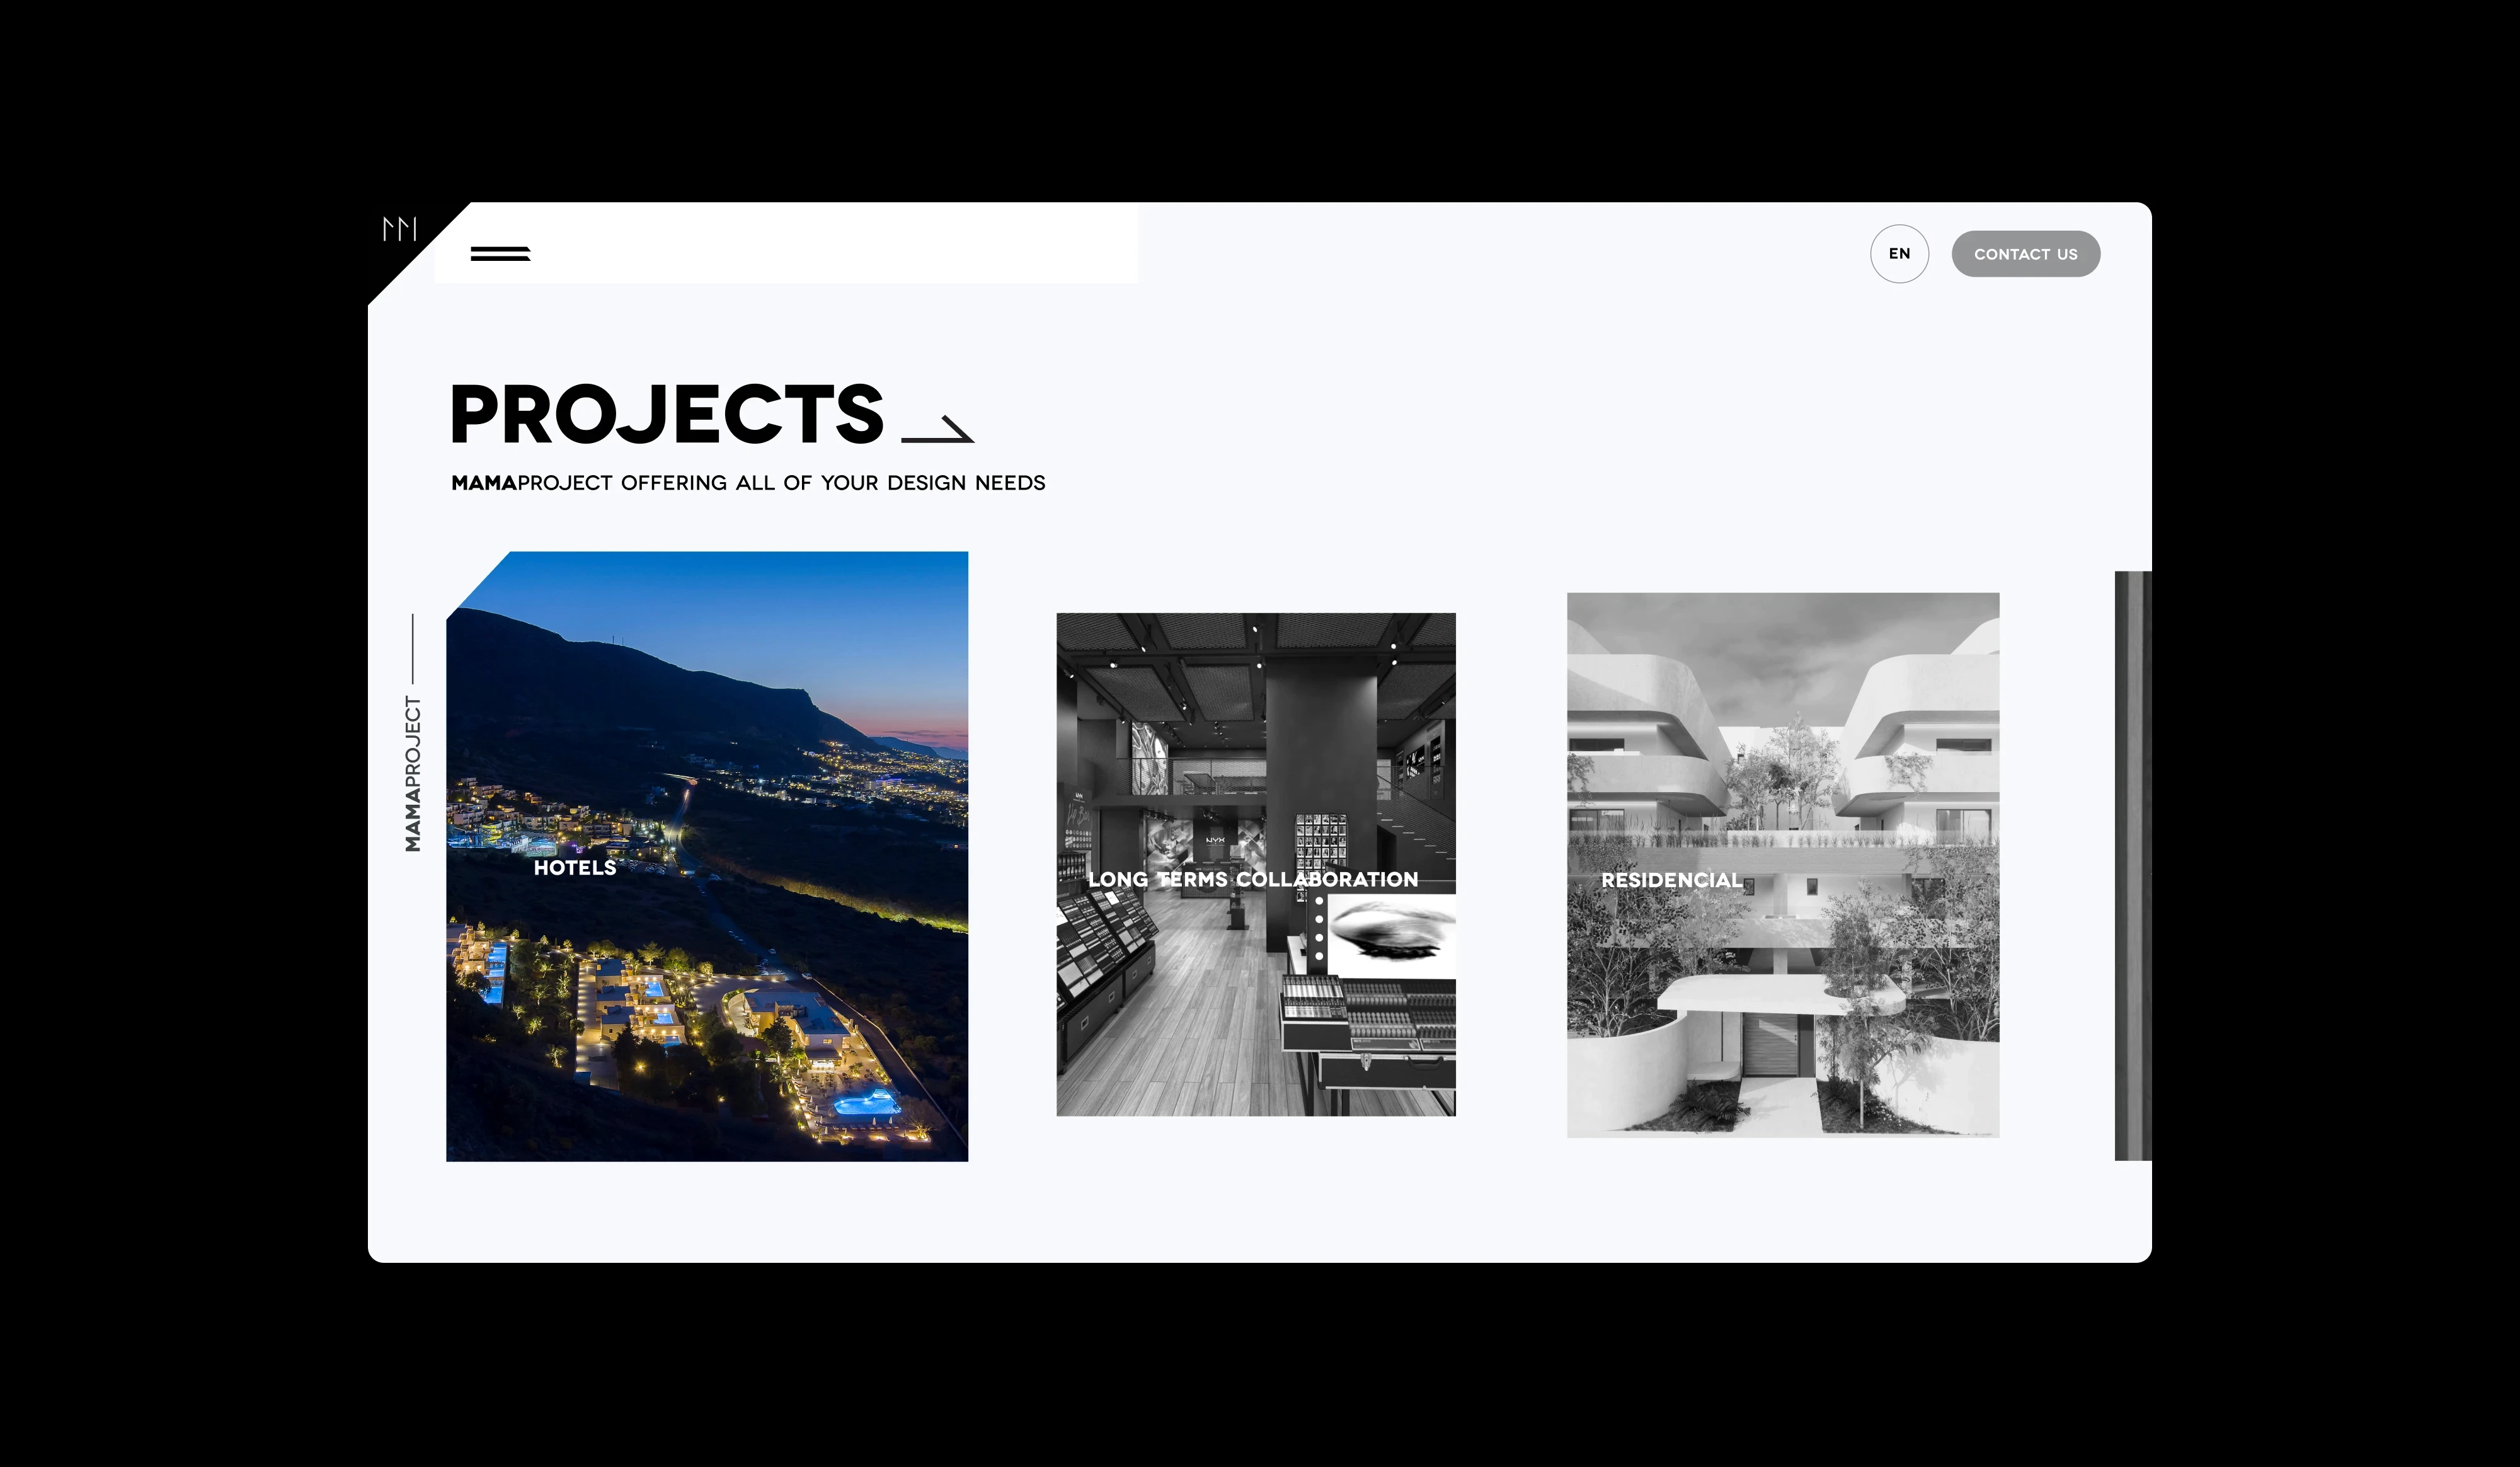Click the PROJECTS heading
The image size is (2520, 1467).
667,414
